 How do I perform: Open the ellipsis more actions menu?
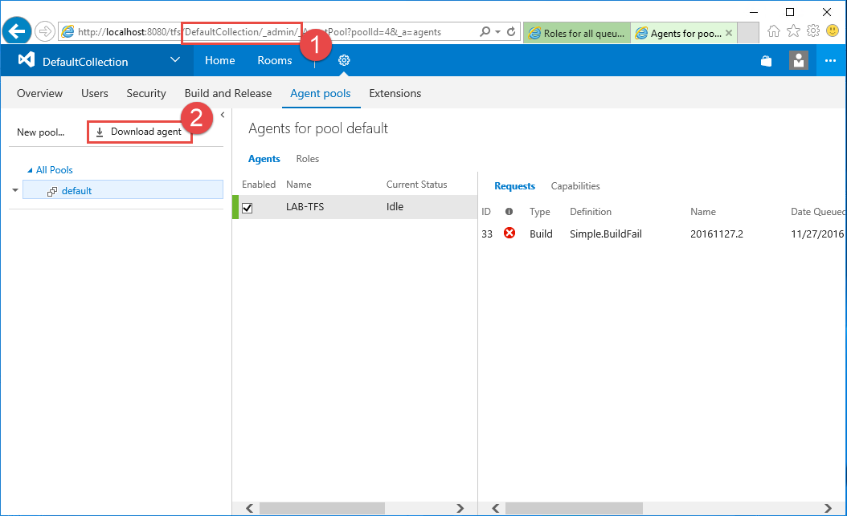[831, 61]
